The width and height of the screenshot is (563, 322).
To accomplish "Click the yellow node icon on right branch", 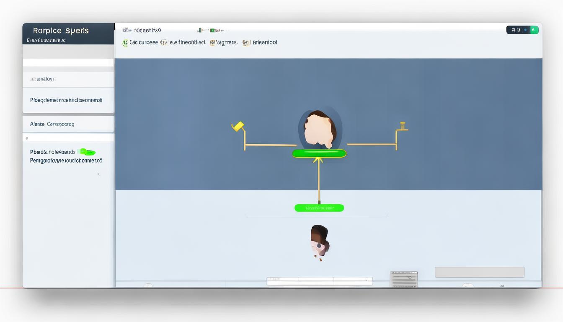I will coord(403,126).
